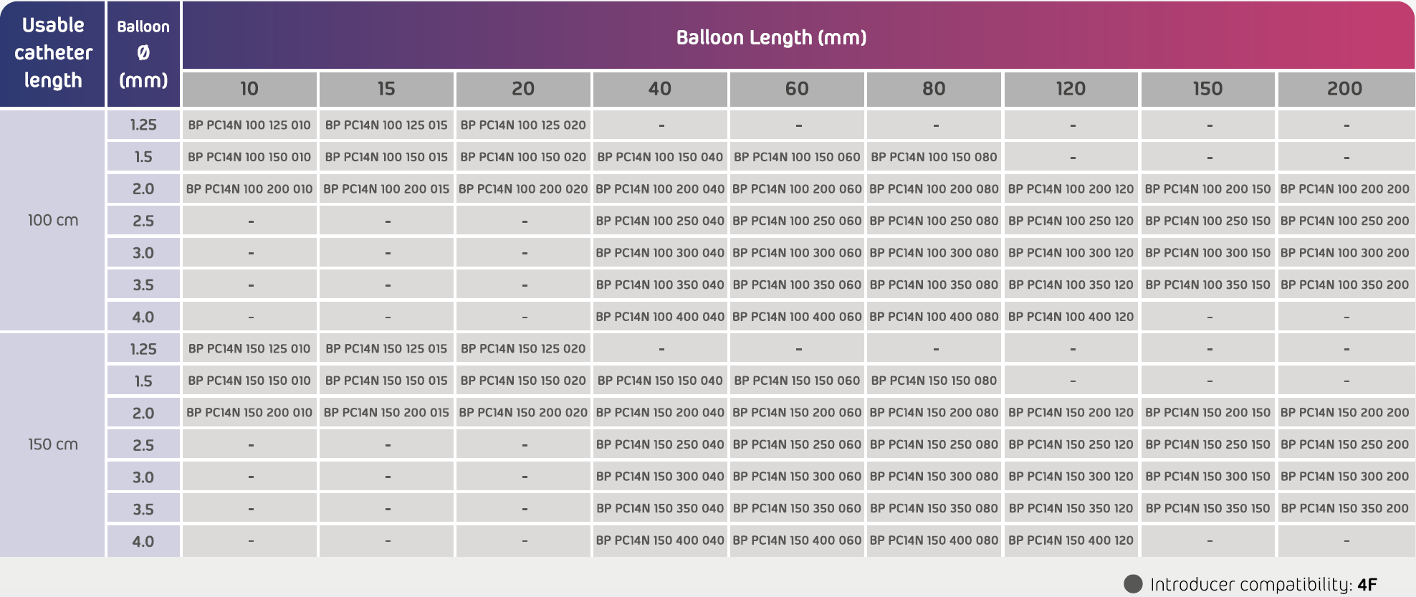The image size is (1416, 597).
Task: Click the Usable catheter length header
Action: pos(53,53)
